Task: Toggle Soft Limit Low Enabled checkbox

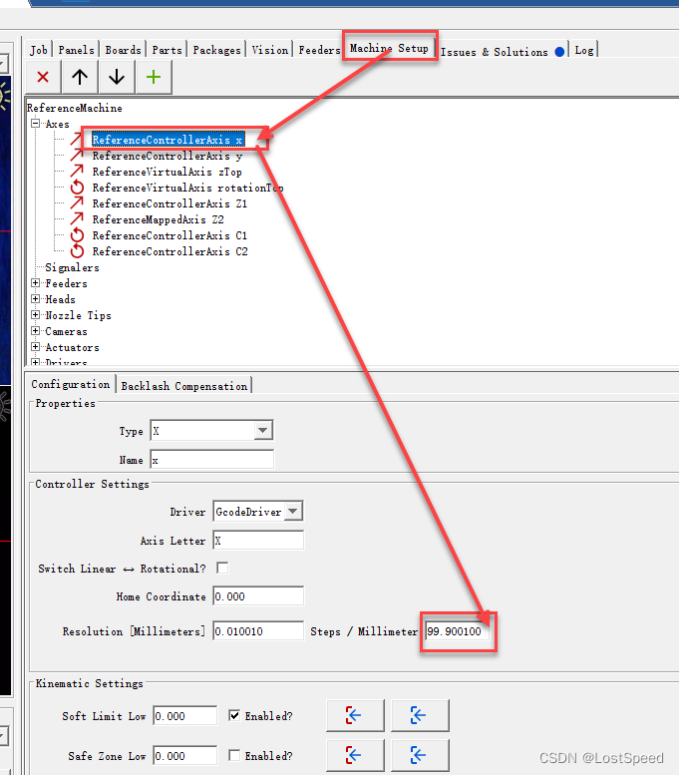Action: 234,715
